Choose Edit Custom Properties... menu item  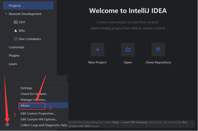(x=38, y=113)
